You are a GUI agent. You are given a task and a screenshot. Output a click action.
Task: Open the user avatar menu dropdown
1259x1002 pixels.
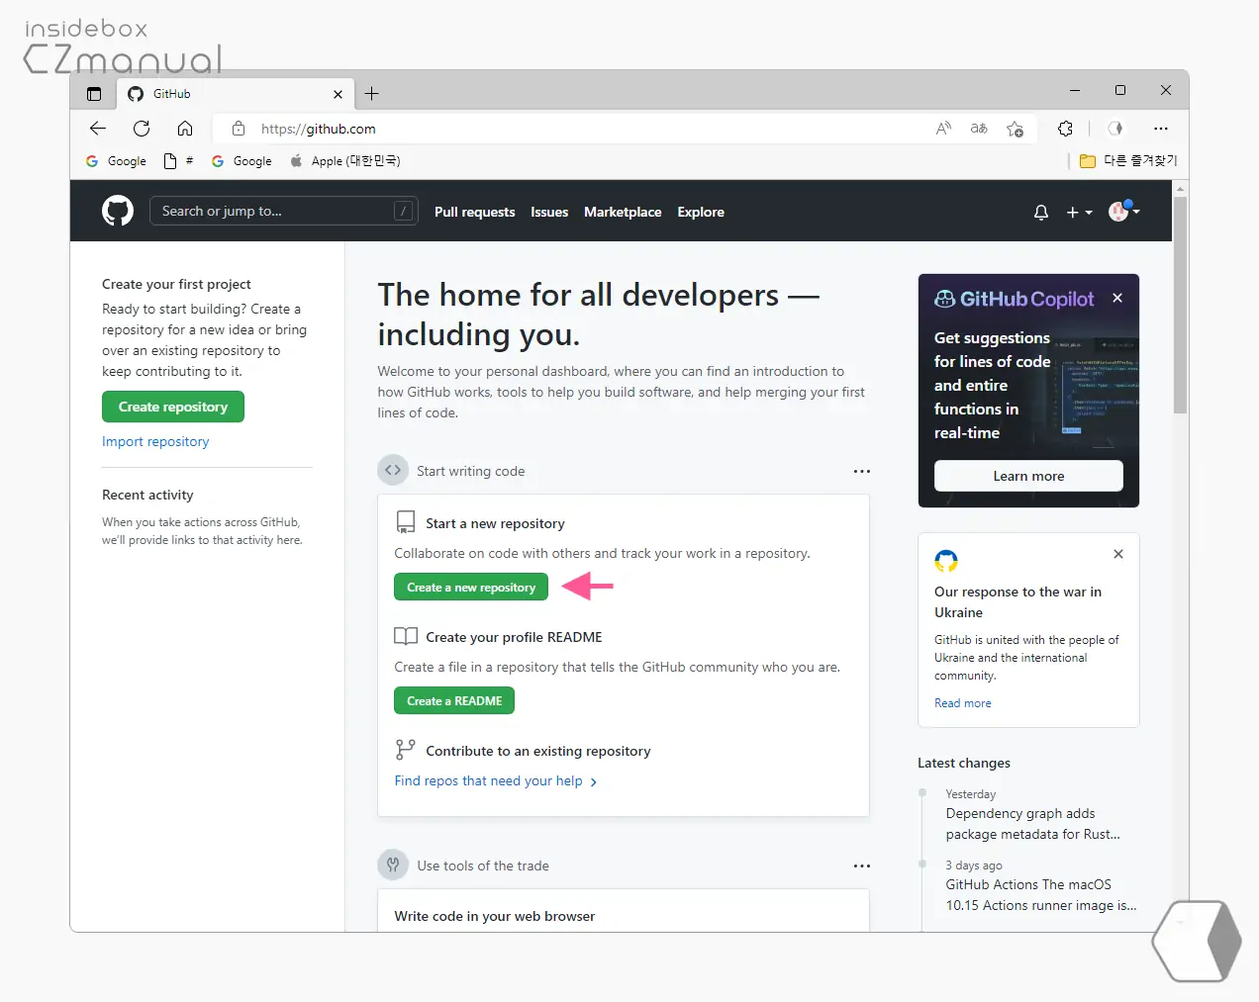pyautogui.click(x=1124, y=211)
